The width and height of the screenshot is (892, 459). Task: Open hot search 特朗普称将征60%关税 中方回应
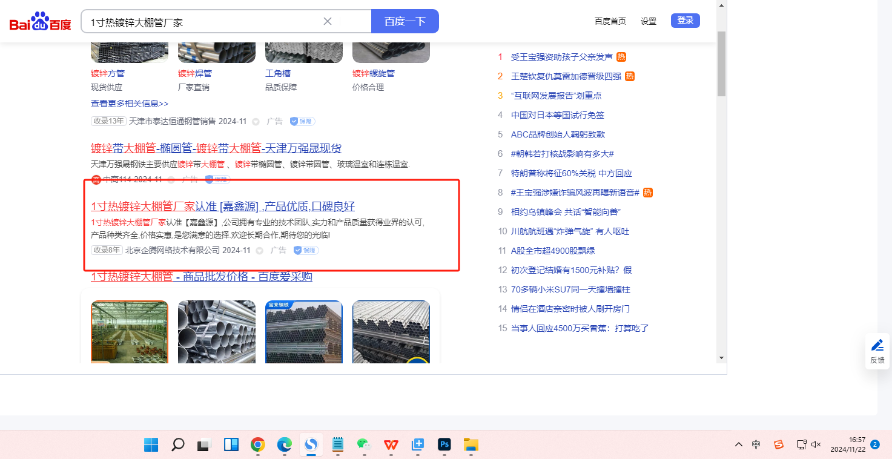(572, 173)
